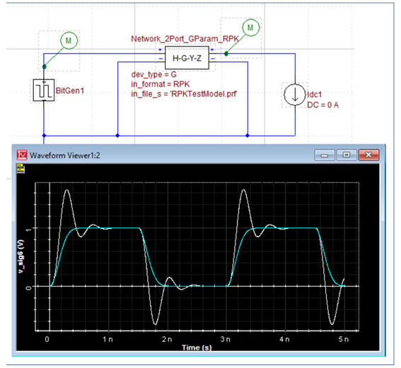
Task: Click the first overshoot peak of white trace
Action: point(67,190)
